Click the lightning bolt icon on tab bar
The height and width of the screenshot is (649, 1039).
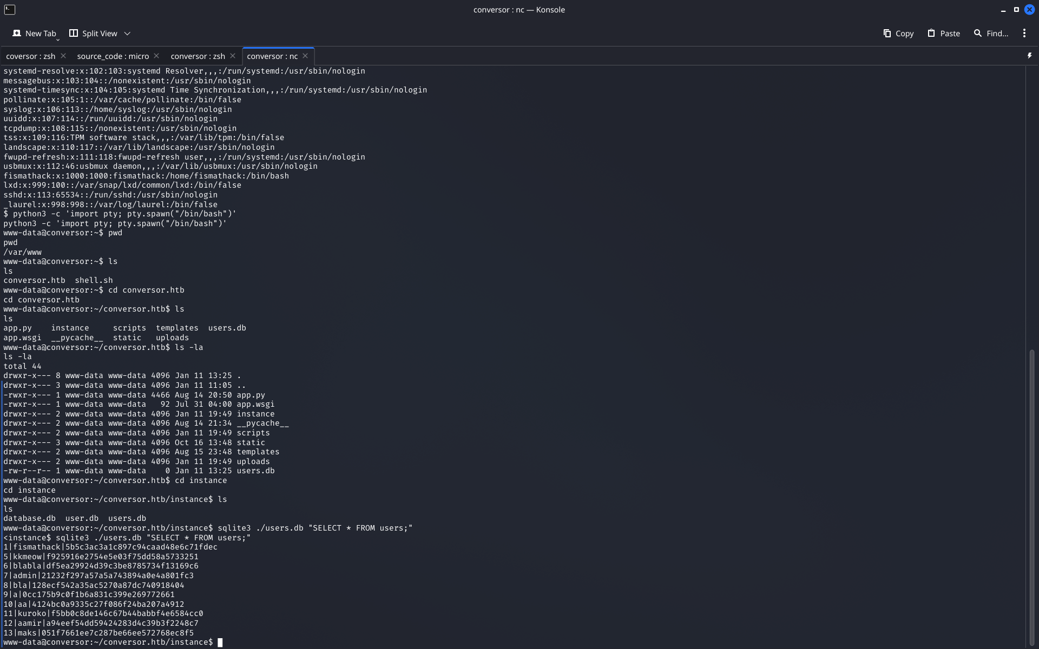click(1029, 56)
